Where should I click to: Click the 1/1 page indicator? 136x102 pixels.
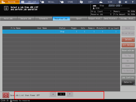61,94
